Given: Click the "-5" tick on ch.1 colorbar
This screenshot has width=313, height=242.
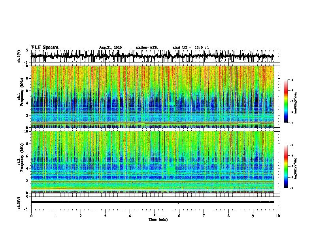Looking at the screenshot, I should coord(292,101).
